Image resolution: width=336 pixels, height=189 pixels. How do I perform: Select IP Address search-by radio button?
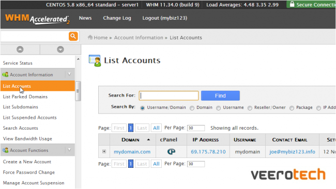coord(318,108)
